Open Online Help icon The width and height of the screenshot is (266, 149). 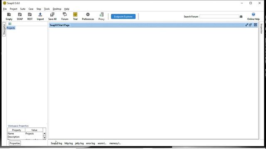[253, 17]
